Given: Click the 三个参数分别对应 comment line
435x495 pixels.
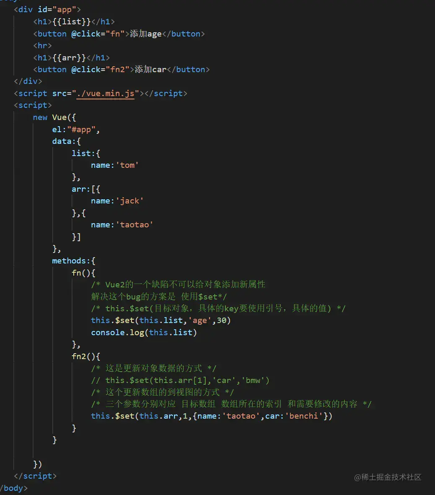Looking at the screenshot, I should pos(231,404).
